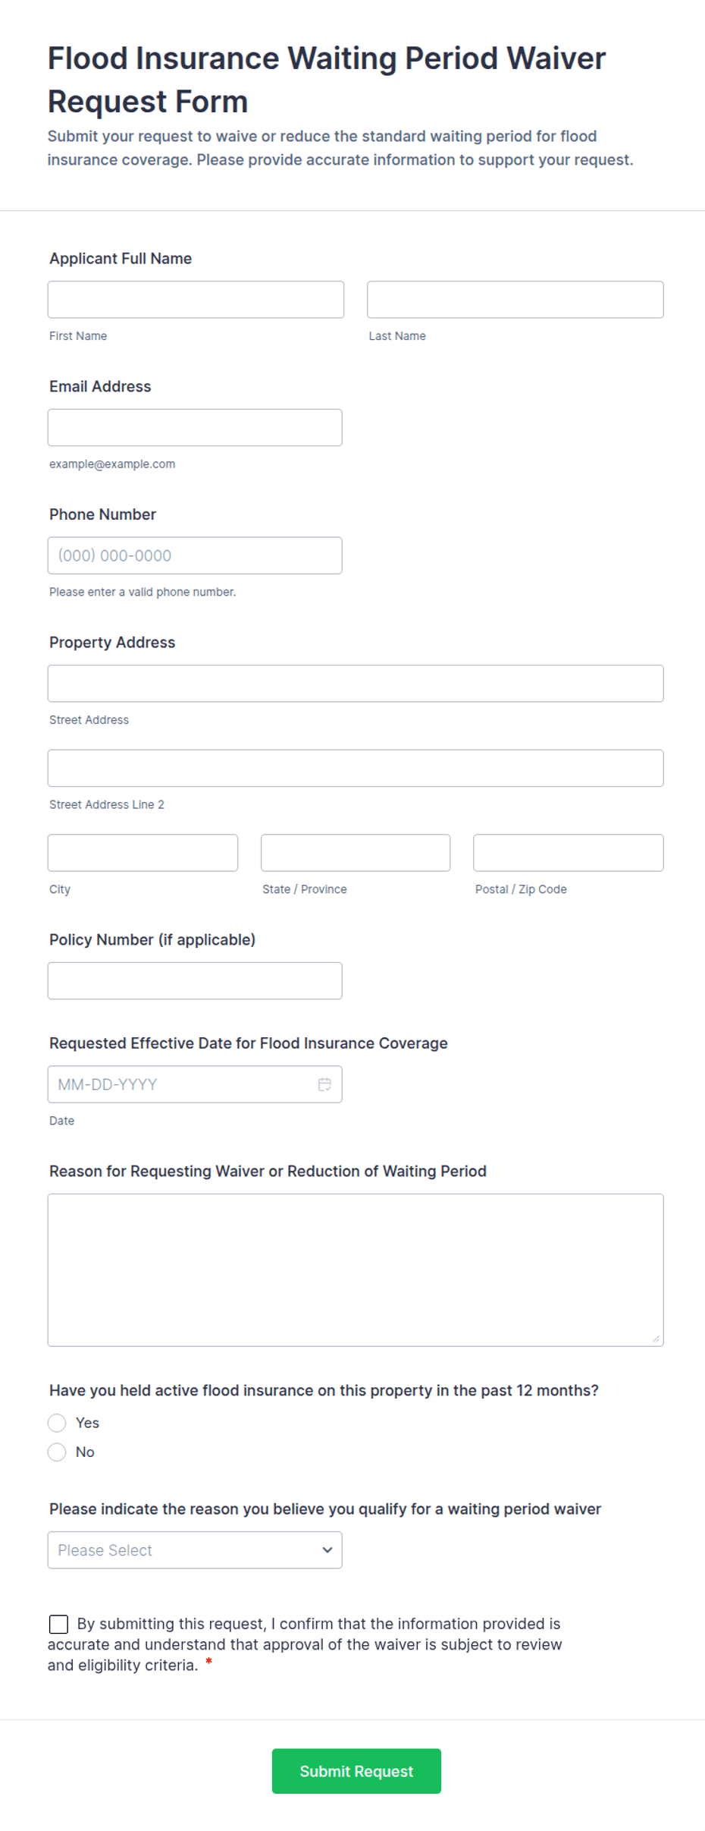Click the Email Address input box
The height and width of the screenshot is (1831, 705).
coord(195,427)
